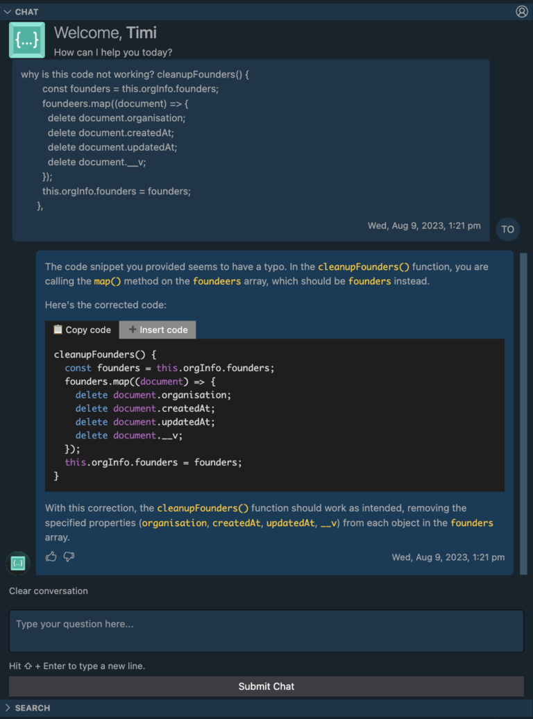Viewport: 533px width, 719px height.
Task: Click the thumbs up icon on the response
Action: pyautogui.click(x=51, y=557)
